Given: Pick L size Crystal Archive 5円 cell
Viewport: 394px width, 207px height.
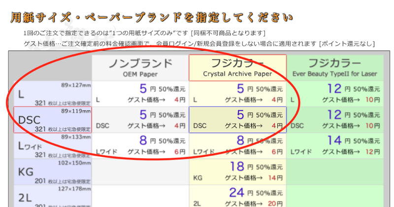Looking at the screenshot, I should point(238,93).
